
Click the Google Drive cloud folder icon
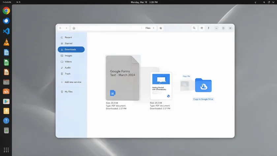coord(203,85)
